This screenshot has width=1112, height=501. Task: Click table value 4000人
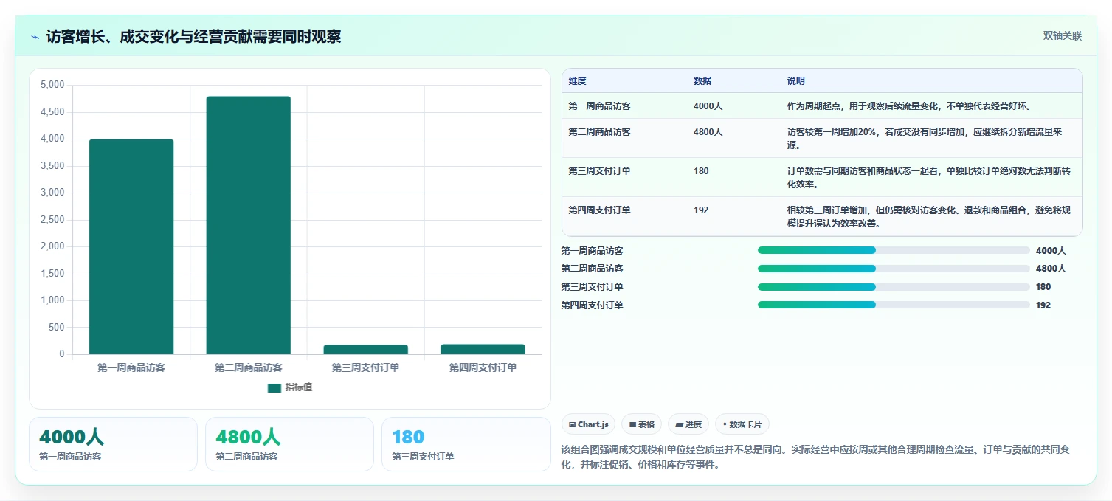pos(708,106)
